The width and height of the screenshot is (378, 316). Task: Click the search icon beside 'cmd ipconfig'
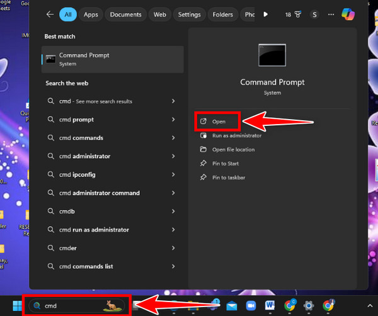50,174
